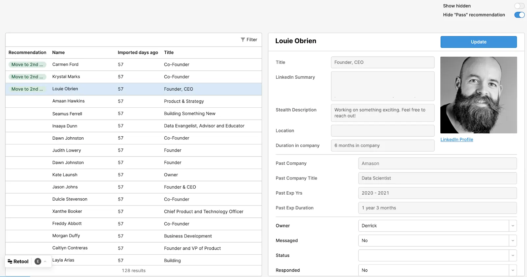Open the Owner dropdown showing Derrick
The image size is (527, 277).
[437, 226]
